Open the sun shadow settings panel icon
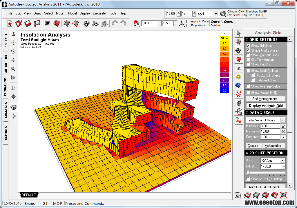This screenshot has height=208, width=297. pos(238,77)
